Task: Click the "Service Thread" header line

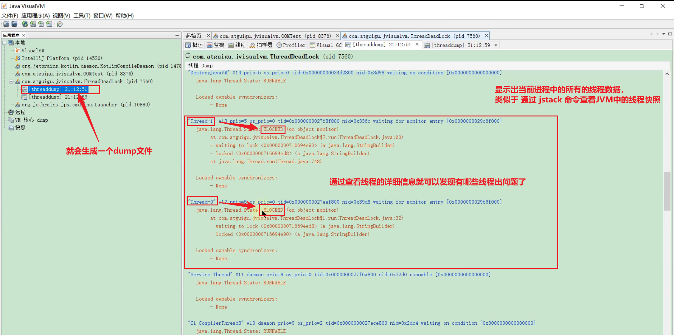Action: (x=339, y=275)
